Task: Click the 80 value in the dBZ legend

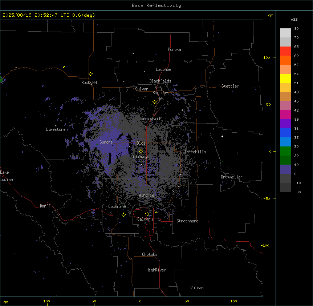Action: coord(296,29)
